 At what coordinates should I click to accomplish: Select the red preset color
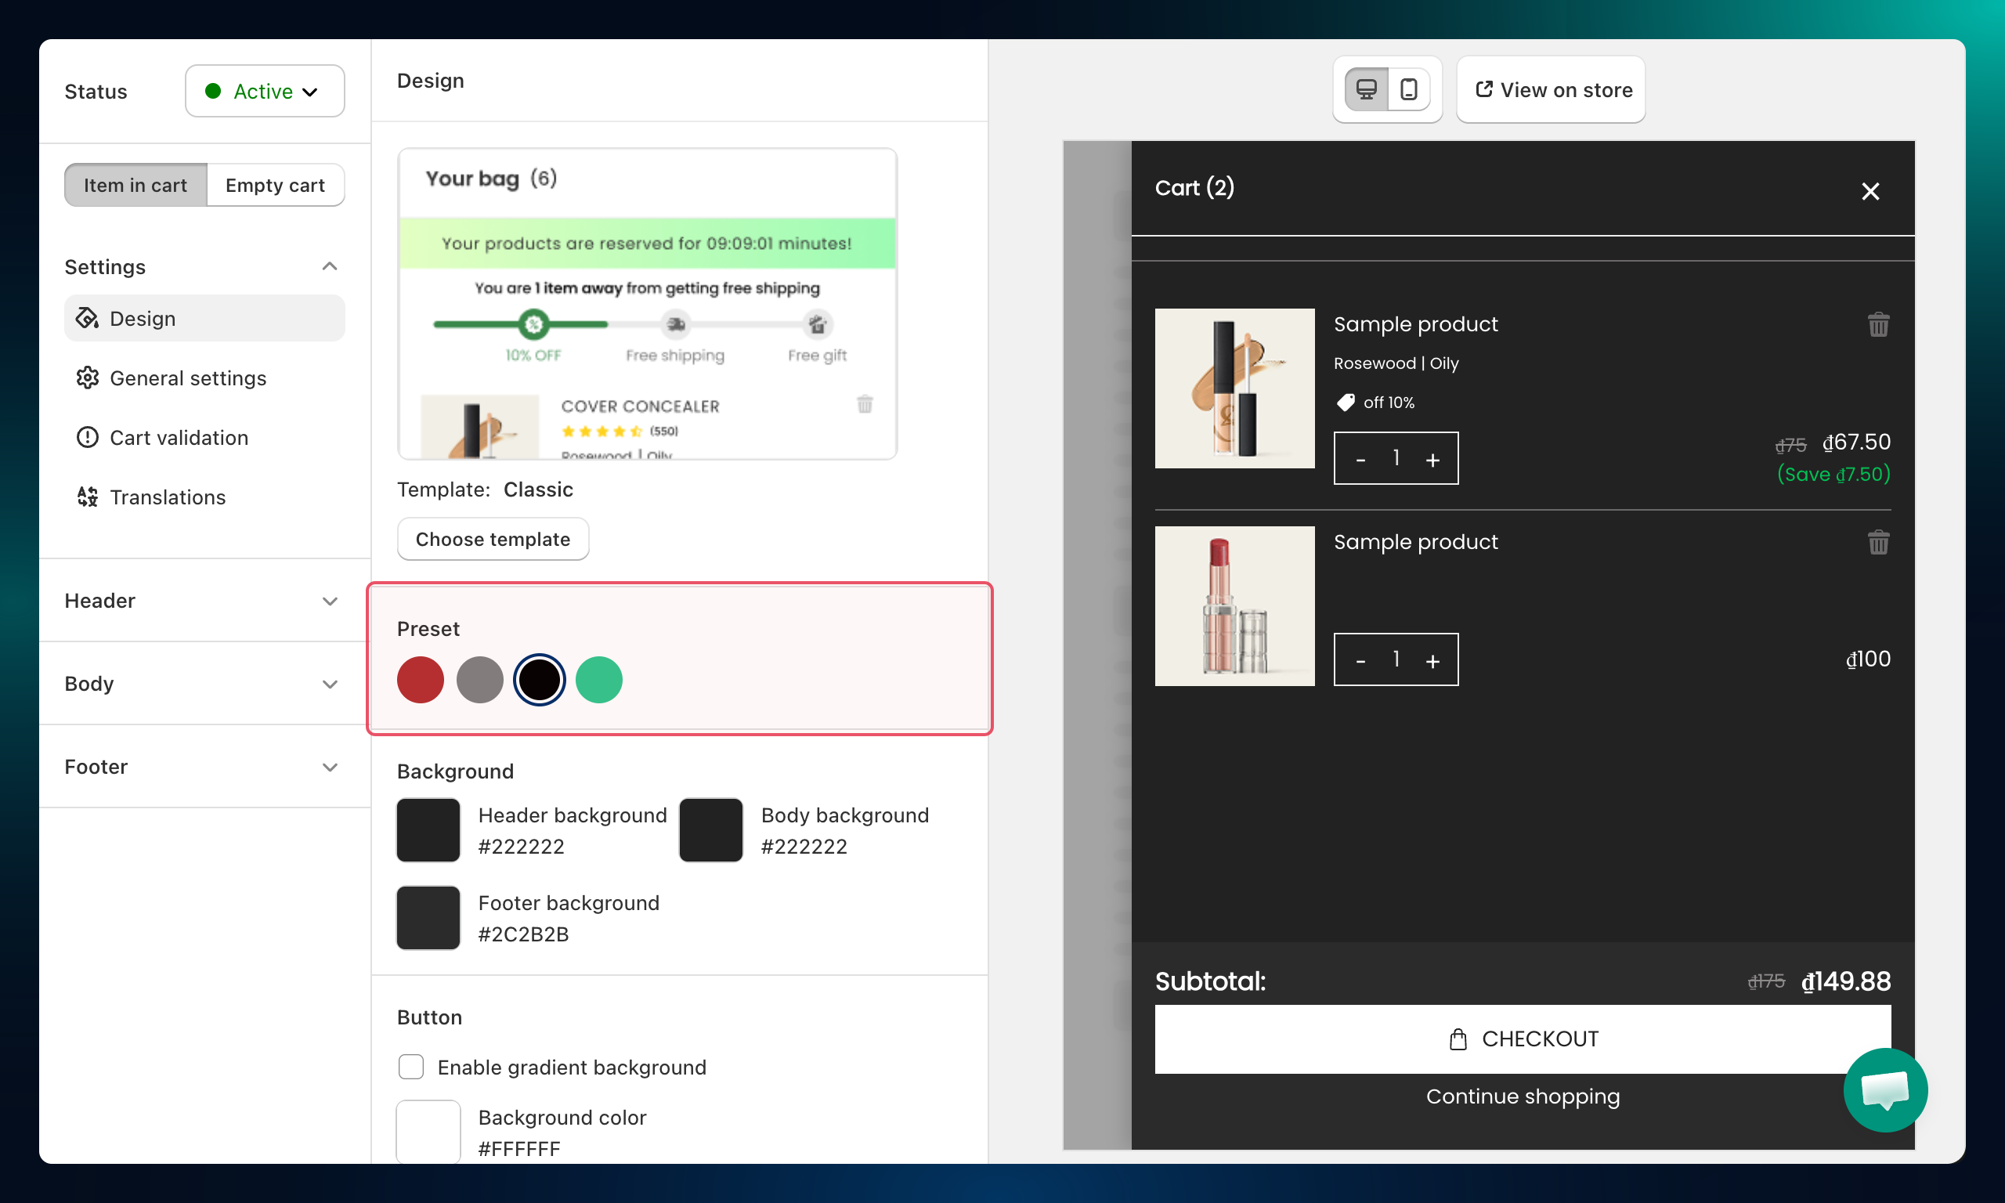point(420,679)
